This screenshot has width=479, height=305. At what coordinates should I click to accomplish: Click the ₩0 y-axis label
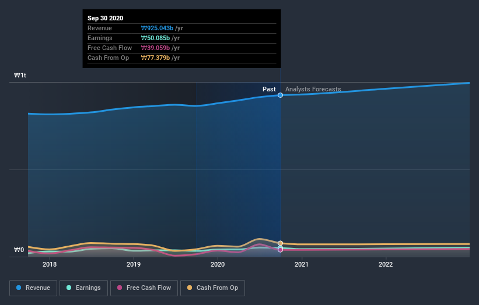click(x=19, y=250)
